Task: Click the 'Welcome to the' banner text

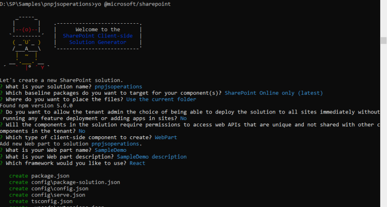Action: (x=98, y=30)
